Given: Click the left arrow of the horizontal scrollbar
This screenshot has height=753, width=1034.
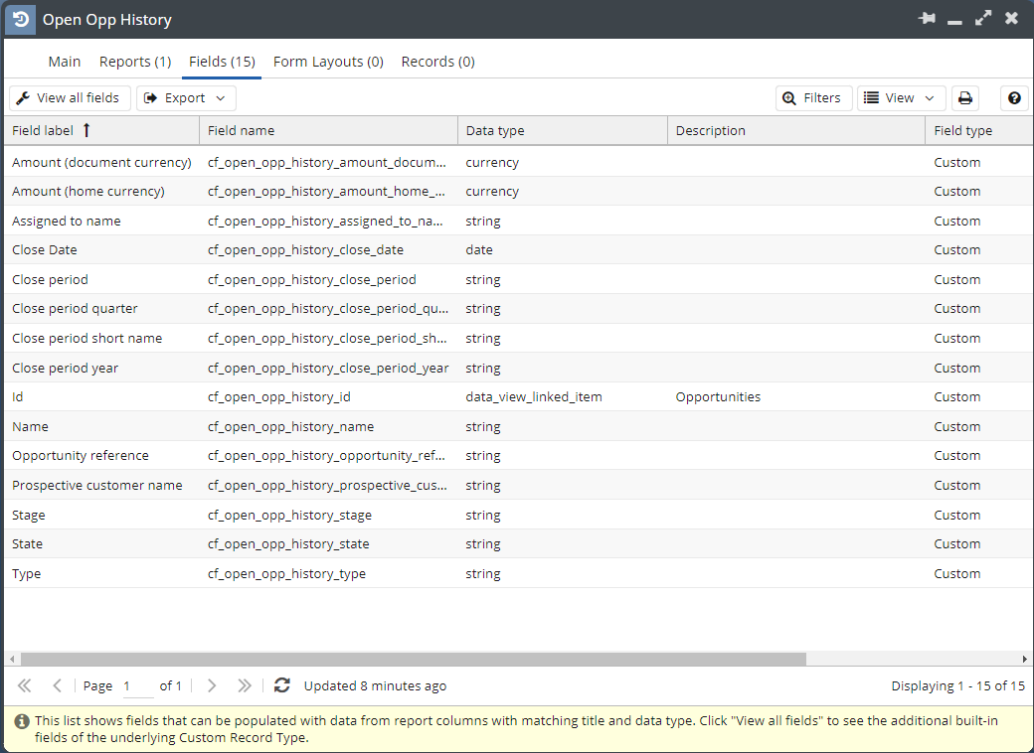Looking at the screenshot, I should coord(12,659).
